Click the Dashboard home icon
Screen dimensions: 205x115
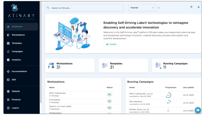point(8,27)
